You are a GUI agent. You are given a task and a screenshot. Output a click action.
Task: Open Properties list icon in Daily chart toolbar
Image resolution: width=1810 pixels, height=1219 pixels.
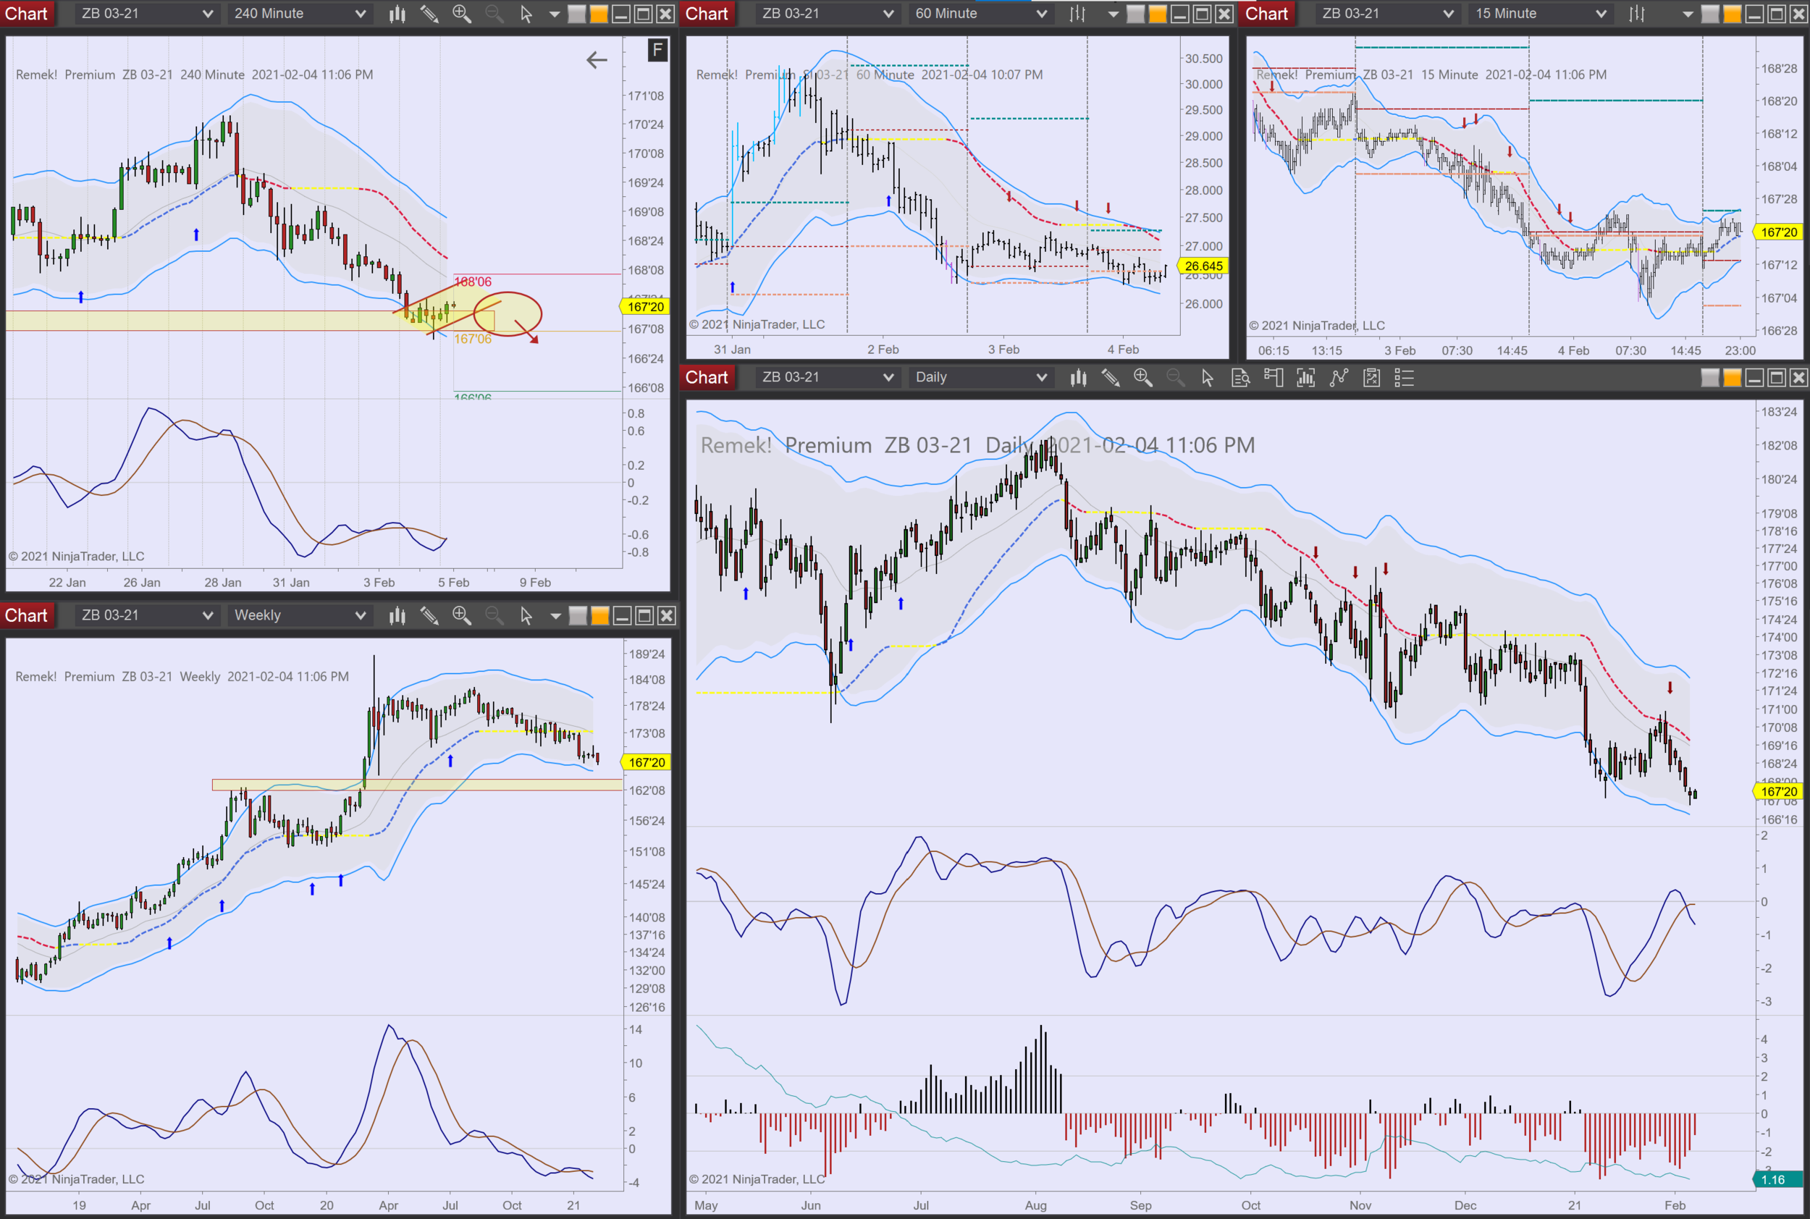1403,378
